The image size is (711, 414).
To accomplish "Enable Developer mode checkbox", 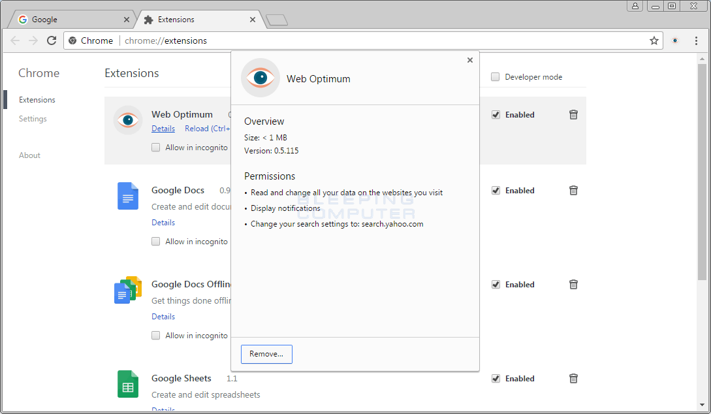I will tap(495, 77).
